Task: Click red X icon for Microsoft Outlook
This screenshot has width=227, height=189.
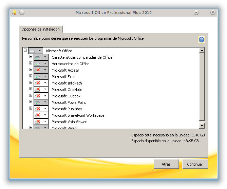Action: pyautogui.click(x=38, y=96)
